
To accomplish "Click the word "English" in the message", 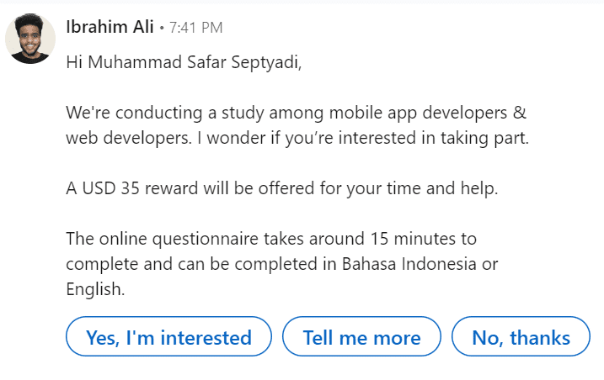I will click(x=94, y=288).
